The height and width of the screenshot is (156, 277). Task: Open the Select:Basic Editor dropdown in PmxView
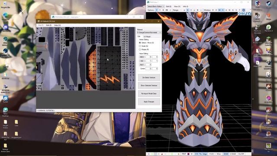click(156, 6)
